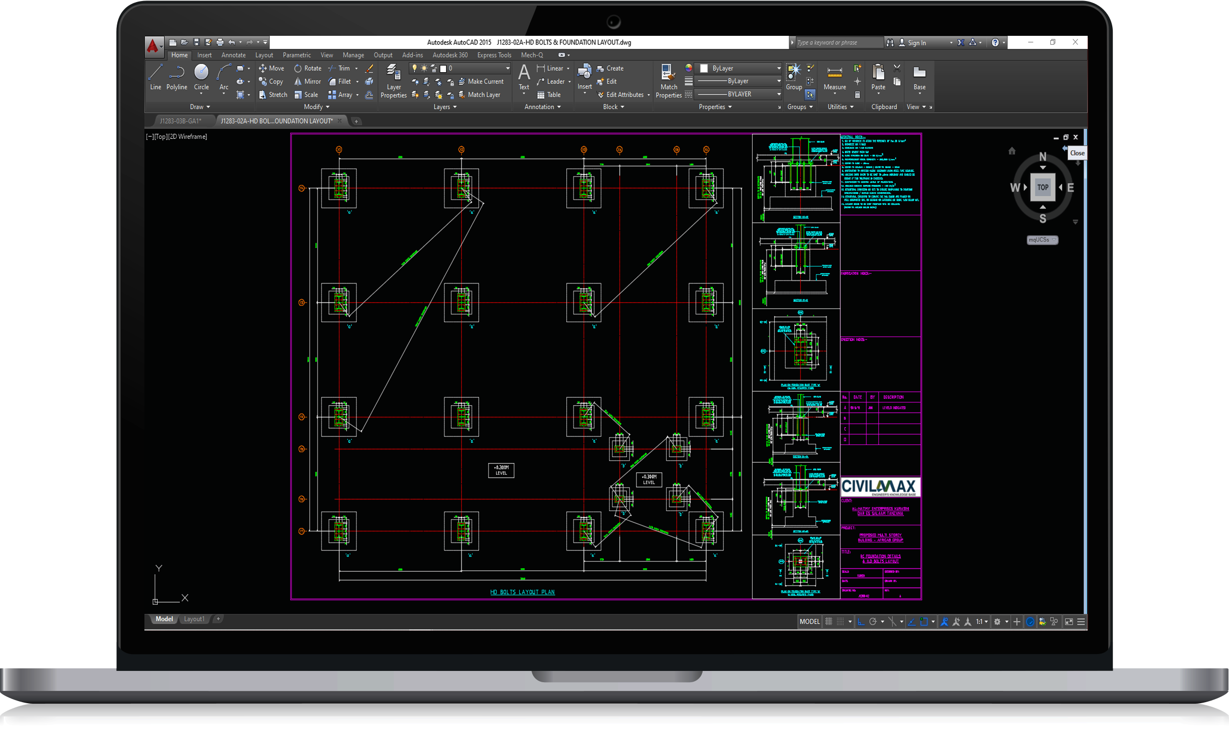
Task: Expand the Annotation panel
Action: (x=542, y=107)
